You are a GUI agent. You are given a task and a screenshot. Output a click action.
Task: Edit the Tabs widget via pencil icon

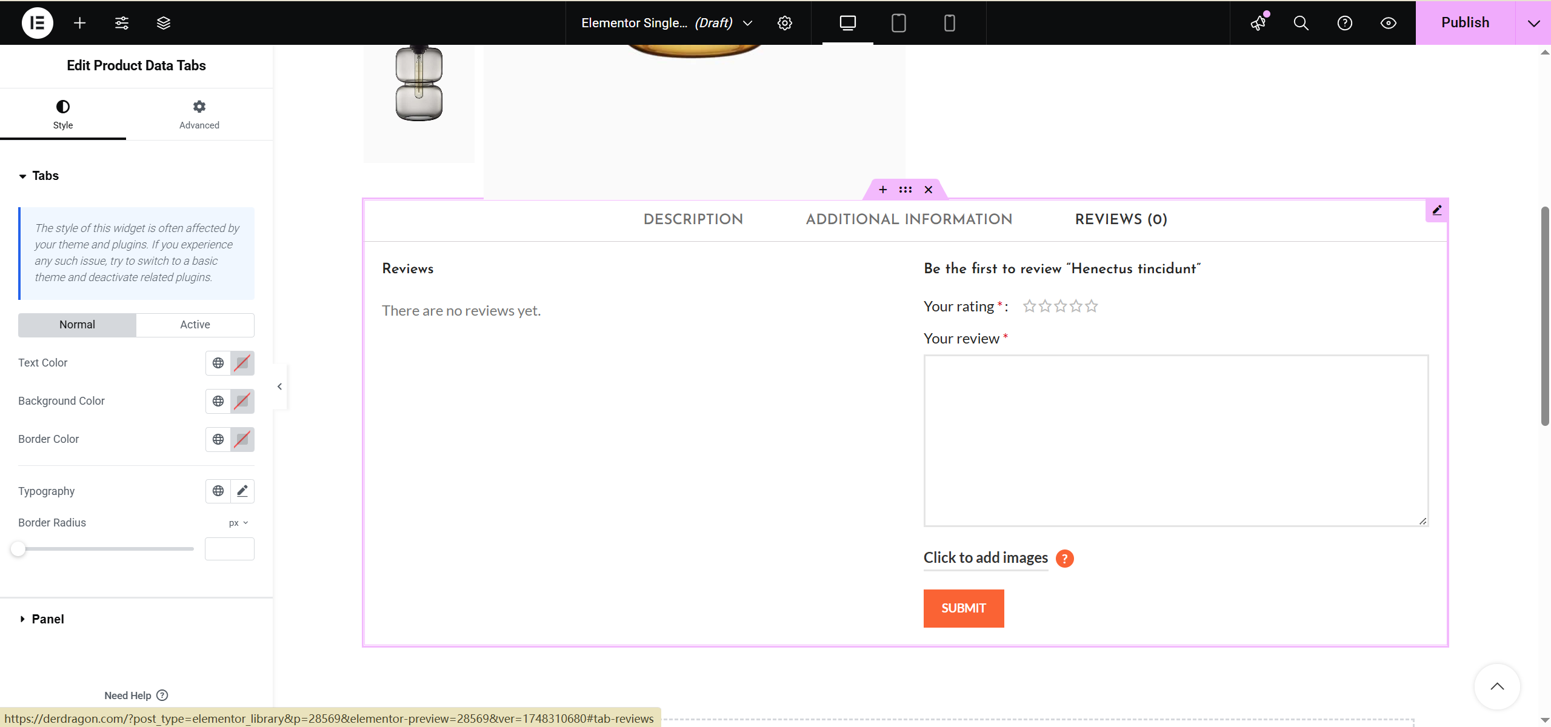tap(1437, 210)
